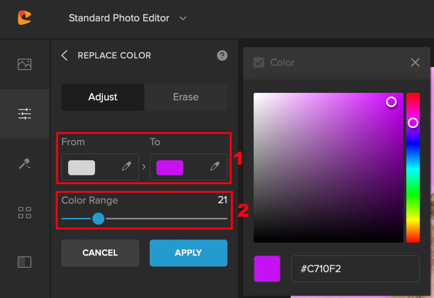Click the hex code input field
Image resolution: width=434 pixels, height=298 pixels.
(355, 269)
